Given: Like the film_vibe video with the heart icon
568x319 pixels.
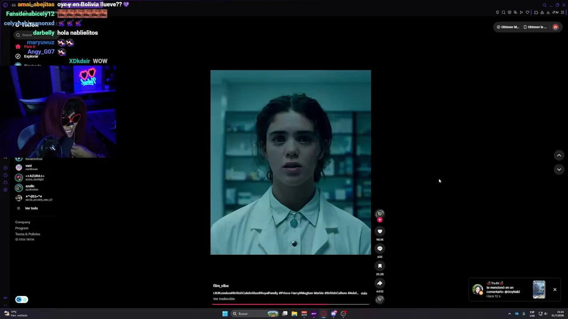Looking at the screenshot, I should pyautogui.click(x=380, y=231).
